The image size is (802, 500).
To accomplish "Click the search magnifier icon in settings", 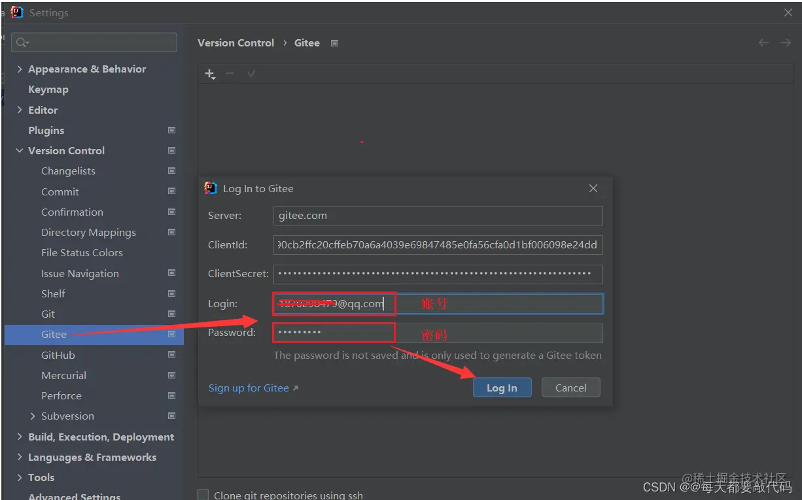I will 22,42.
